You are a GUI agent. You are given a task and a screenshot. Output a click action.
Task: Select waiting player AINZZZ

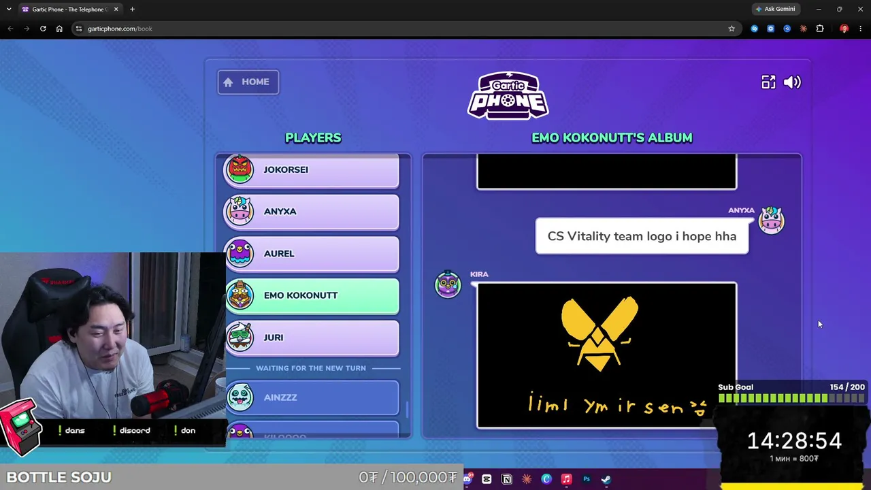[x=312, y=397]
